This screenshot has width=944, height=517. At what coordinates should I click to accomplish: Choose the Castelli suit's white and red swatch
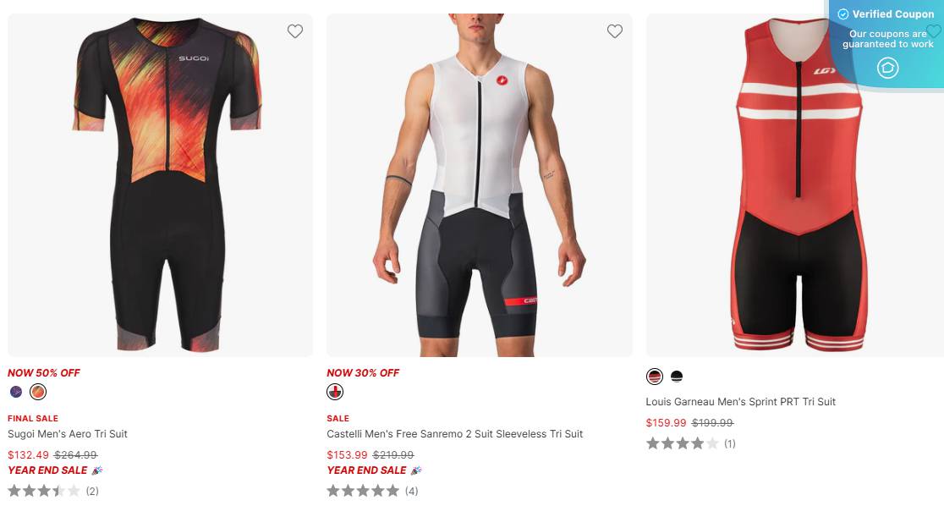[336, 392]
